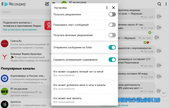
Task: Click RT на русском chat header title
Action: click(78, 2)
